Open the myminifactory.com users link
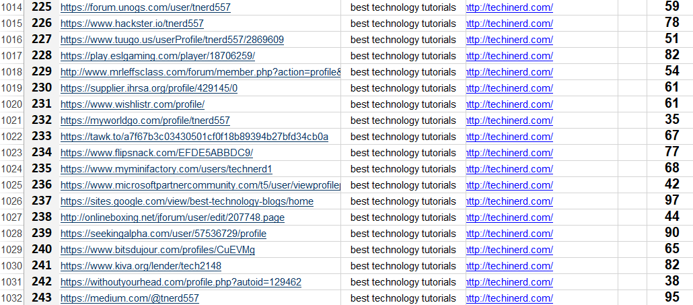The width and height of the screenshot is (693, 305). 166,169
